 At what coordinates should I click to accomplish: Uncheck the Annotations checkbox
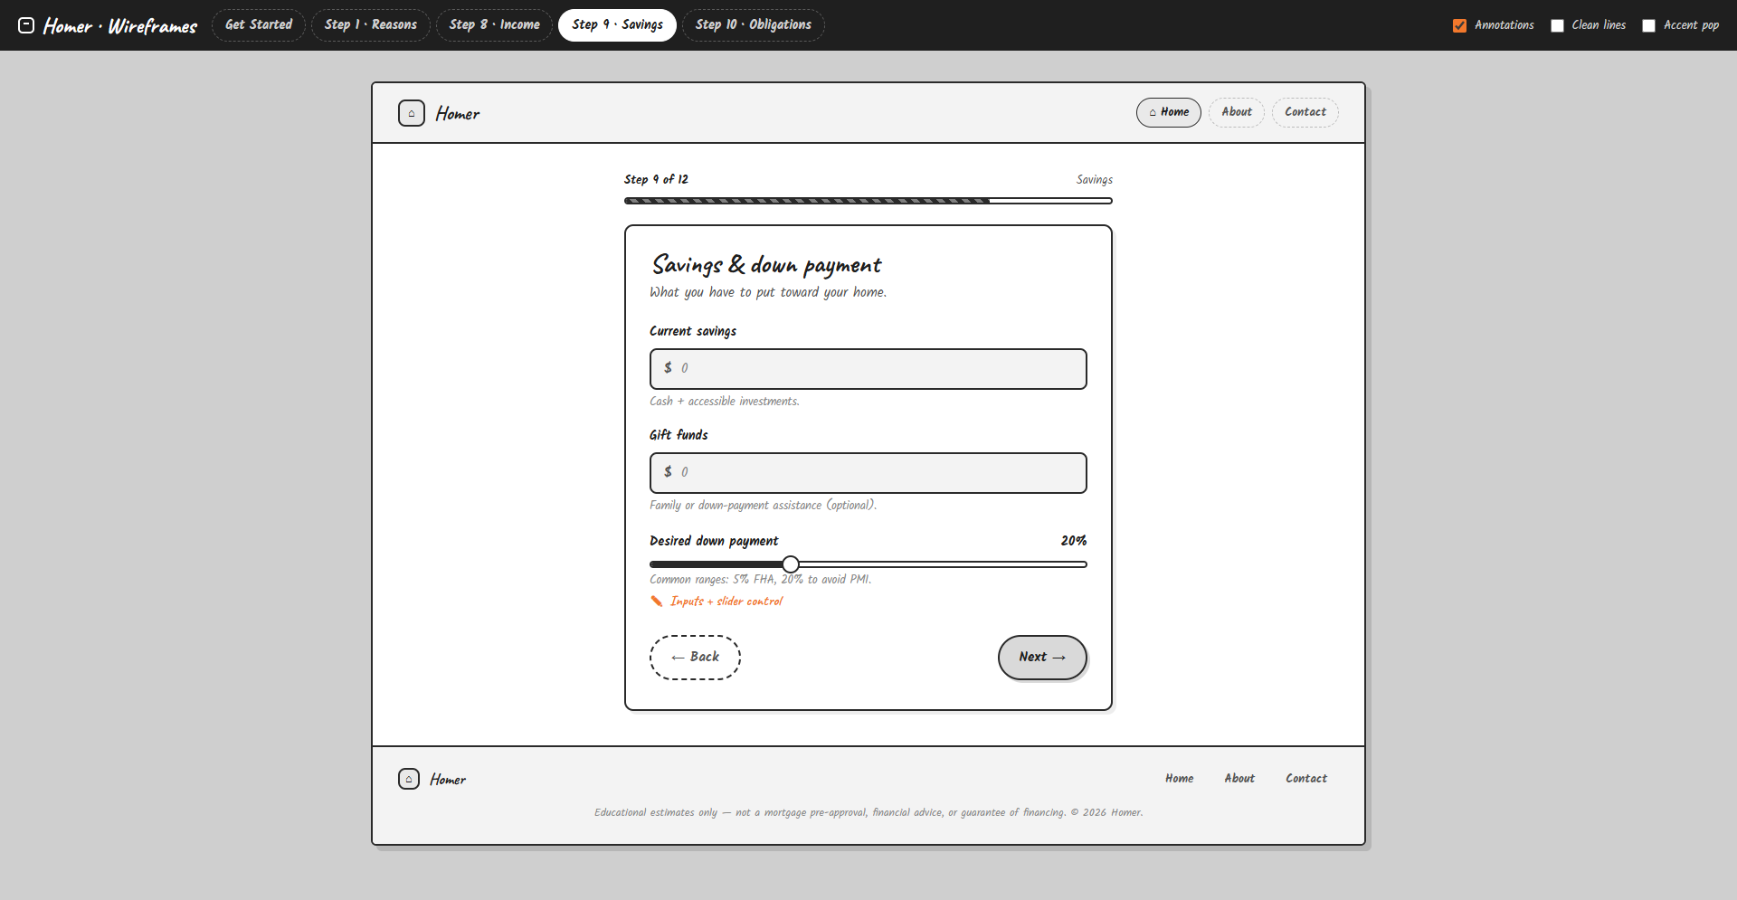(x=1459, y=25)
